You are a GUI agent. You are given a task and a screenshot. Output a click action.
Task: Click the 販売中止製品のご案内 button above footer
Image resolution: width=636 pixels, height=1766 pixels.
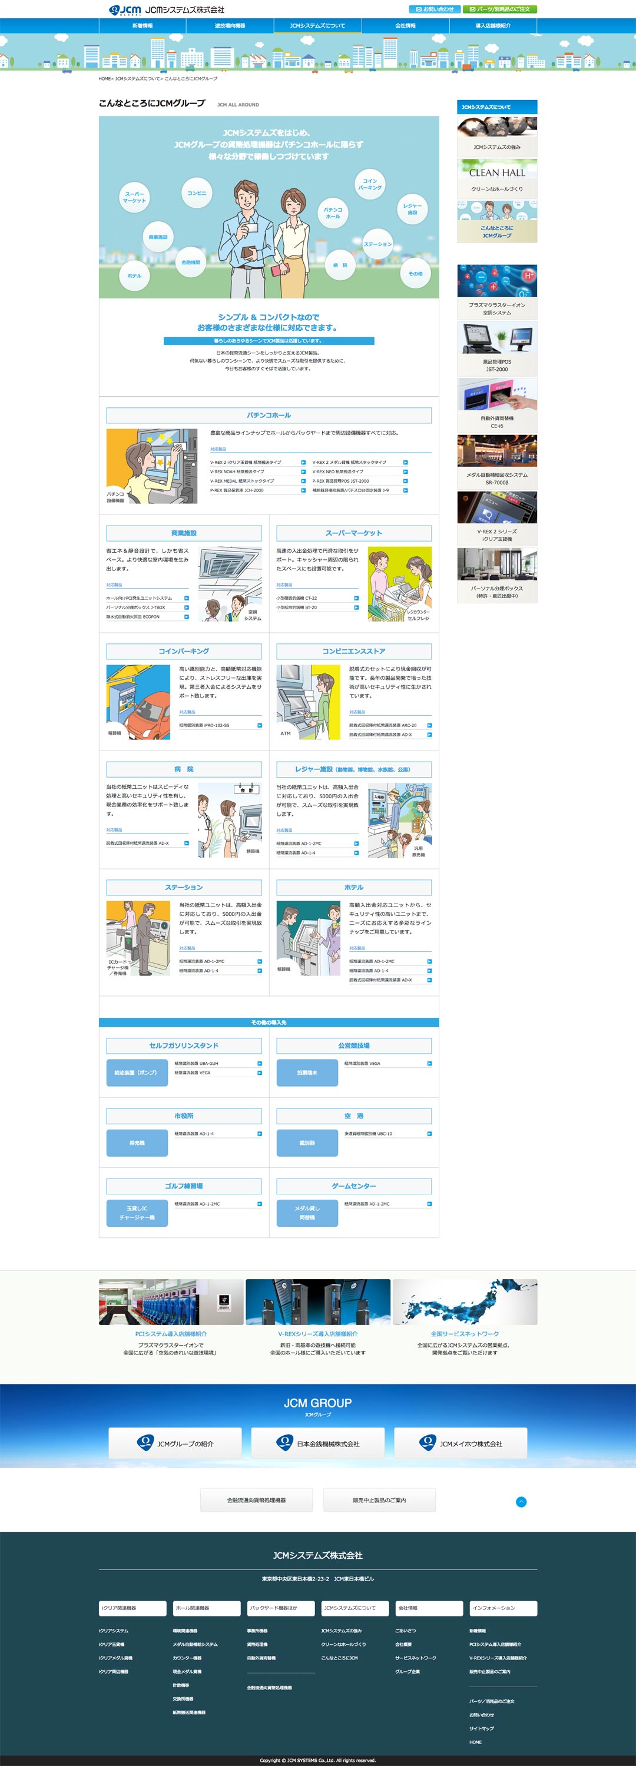tap(379, 1500)
